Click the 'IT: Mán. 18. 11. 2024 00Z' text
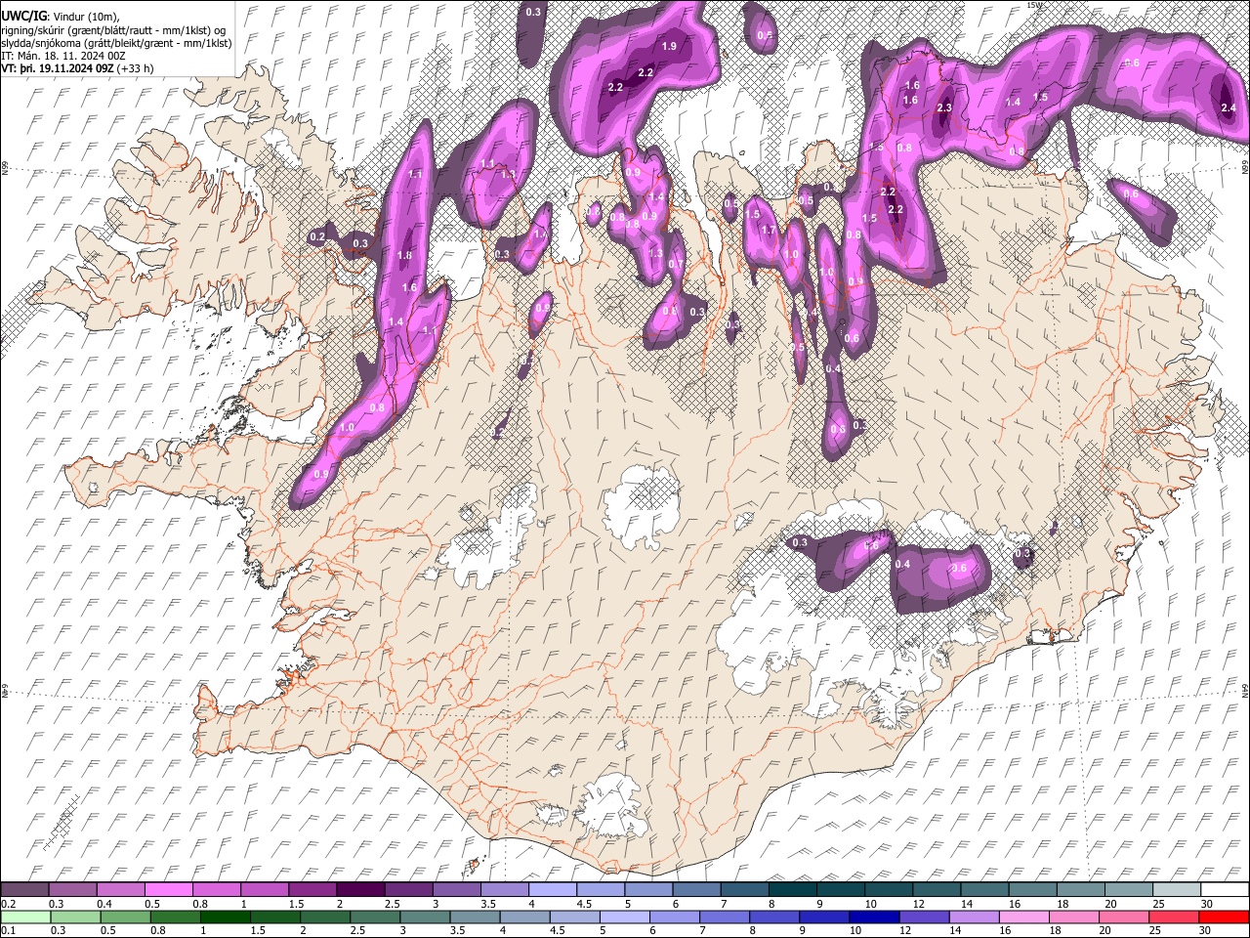Screen dimensions: 1250x938 tap(62, 57)
